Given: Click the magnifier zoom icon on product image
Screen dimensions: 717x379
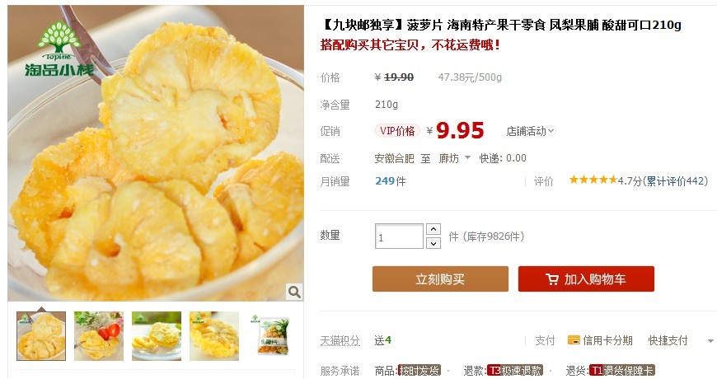Looking at the screenshot, I should (x=294, y=291).
